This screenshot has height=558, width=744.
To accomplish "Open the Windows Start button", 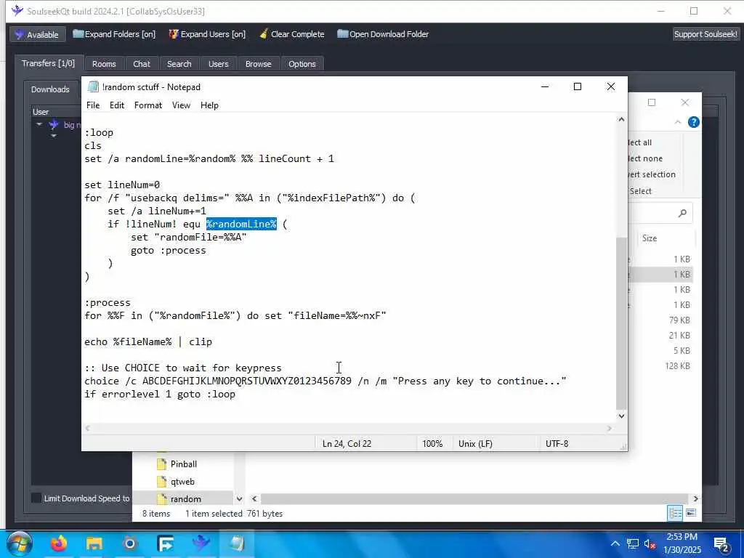I will 20,543.
